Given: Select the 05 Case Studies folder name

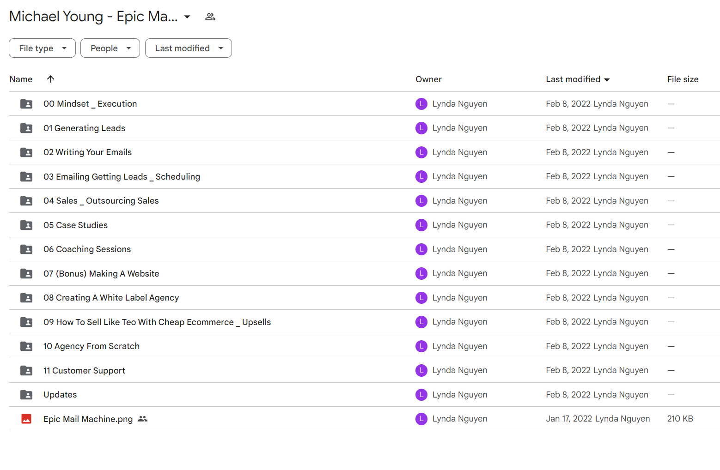Looking at the screenshot, I should click(x=75, y=225).
